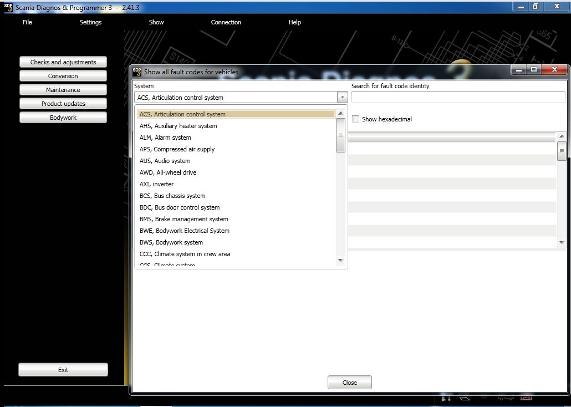Select CCC, Climate system in crew area
The image size is (571, 407).
point(236,254)
